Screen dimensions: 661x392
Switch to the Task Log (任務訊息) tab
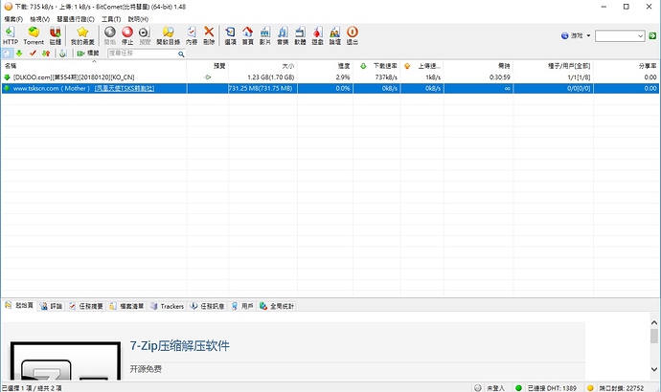(208, 306)
